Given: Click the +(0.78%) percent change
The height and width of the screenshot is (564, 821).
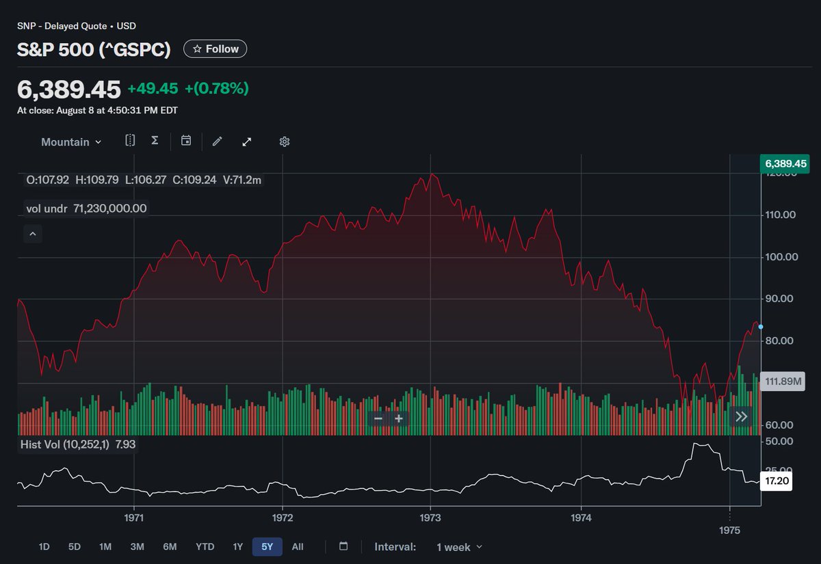Looking at the screenshot, I should 216,88.
